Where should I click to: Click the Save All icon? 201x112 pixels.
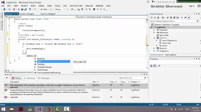click(x=25, y=9)
